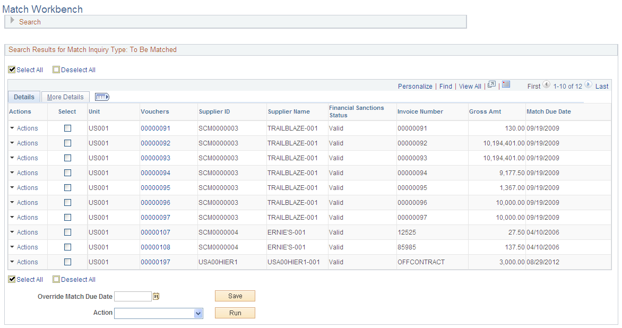Switch to the More Details tab
Image resolution: width=622 pixels, height=328 pixels.
click(65, 97)
